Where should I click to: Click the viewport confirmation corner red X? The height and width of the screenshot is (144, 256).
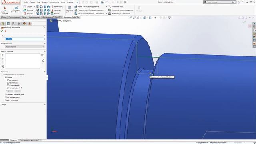[250, 26]
